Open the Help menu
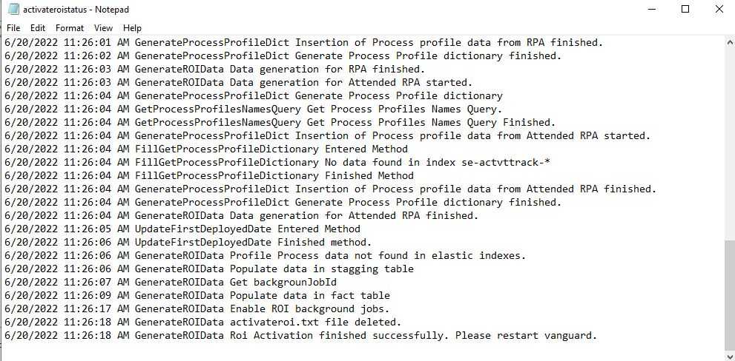 click(x=132, y=28)
